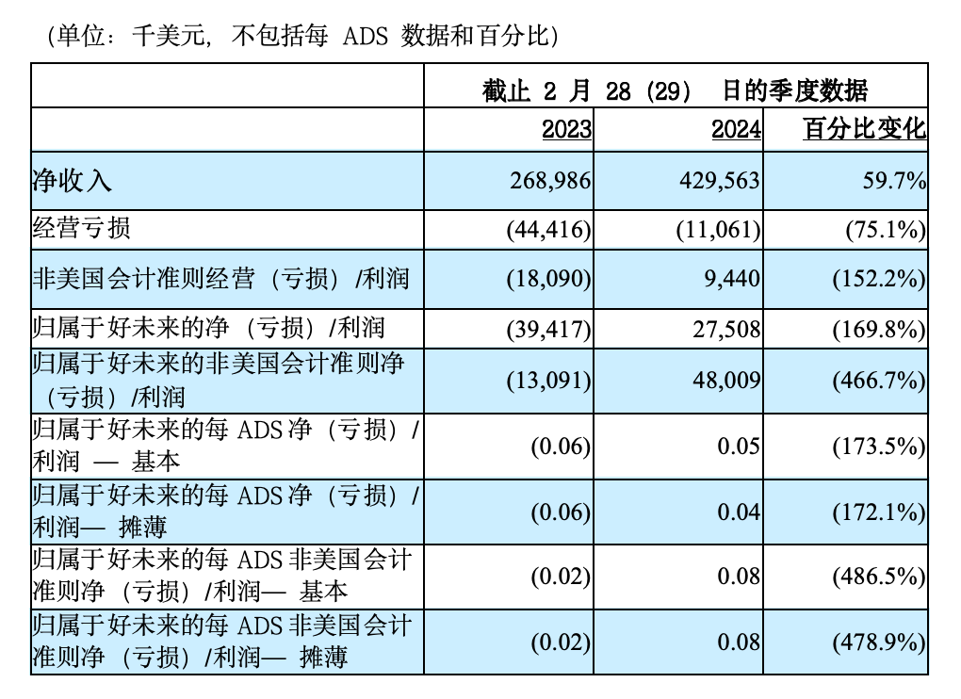
Task: Click the 2024 net revenue value 429,563
Action: click(717, 181)
